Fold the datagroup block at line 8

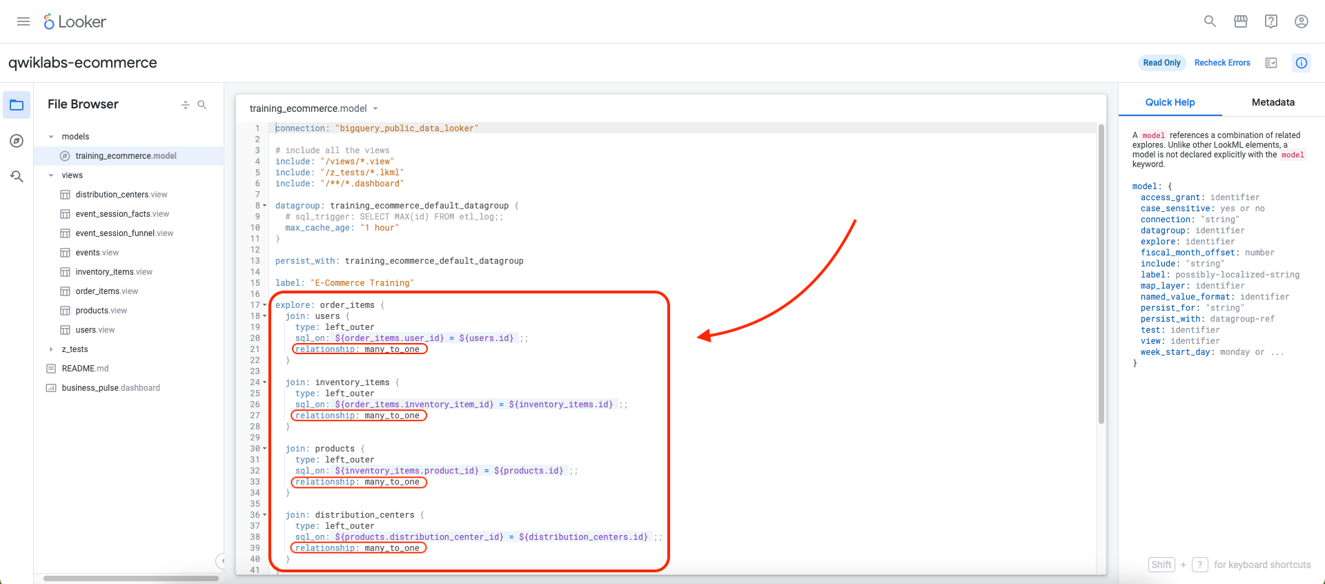tap(264, 206)
